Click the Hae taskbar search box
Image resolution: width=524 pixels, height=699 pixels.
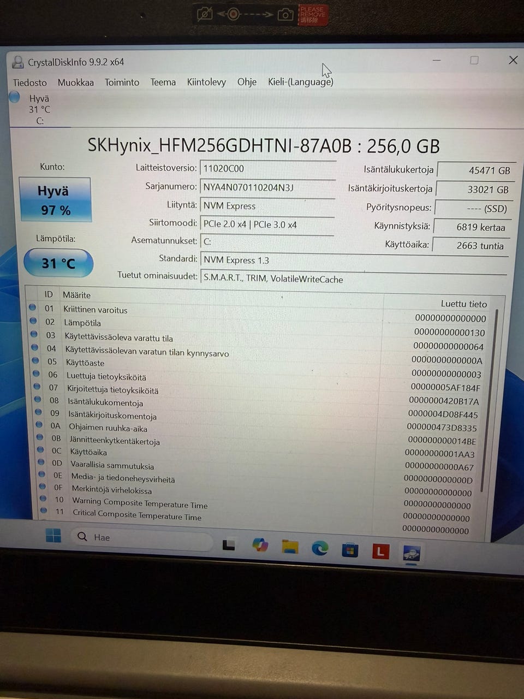[x=142, y=538]
